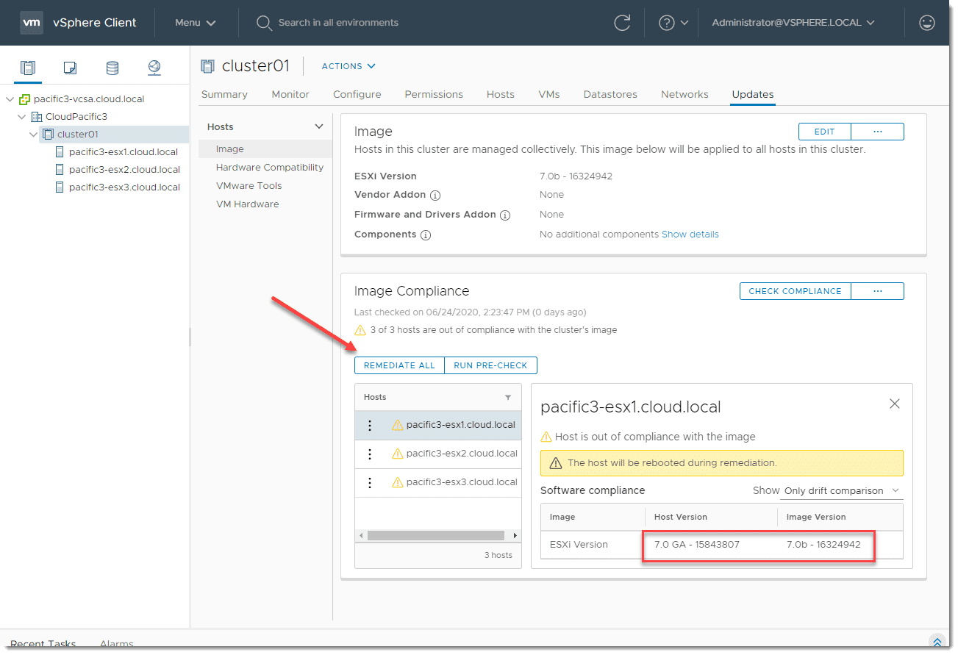The height and width of the screenshot is (655, 958).
Task: Click the feedback smiley icon
Action: tap(927, 23)
